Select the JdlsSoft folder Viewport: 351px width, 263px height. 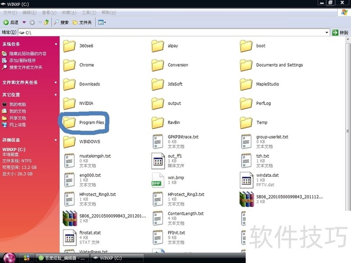pyautogui.click(x=167, y=84)
